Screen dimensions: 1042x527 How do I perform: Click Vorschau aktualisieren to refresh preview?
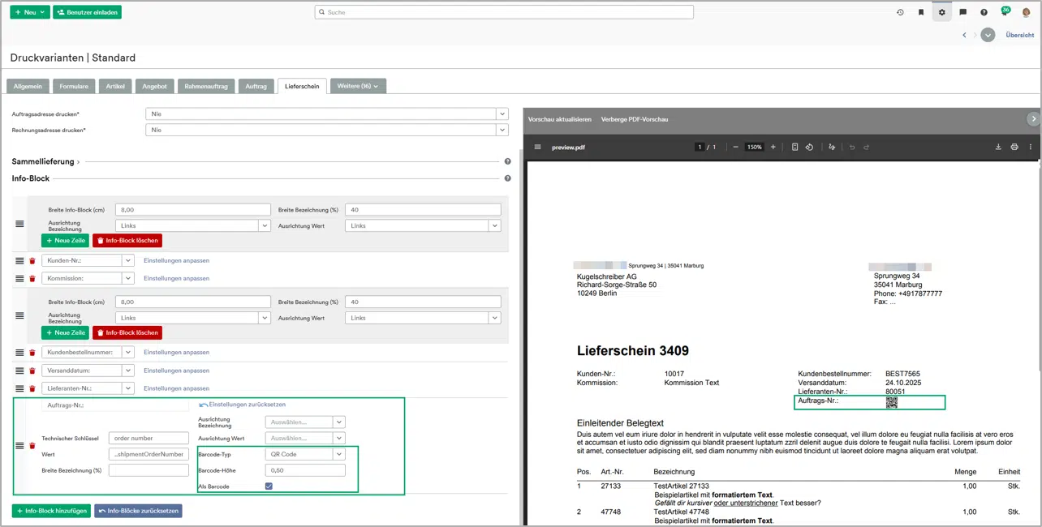(x=559, y=119)
